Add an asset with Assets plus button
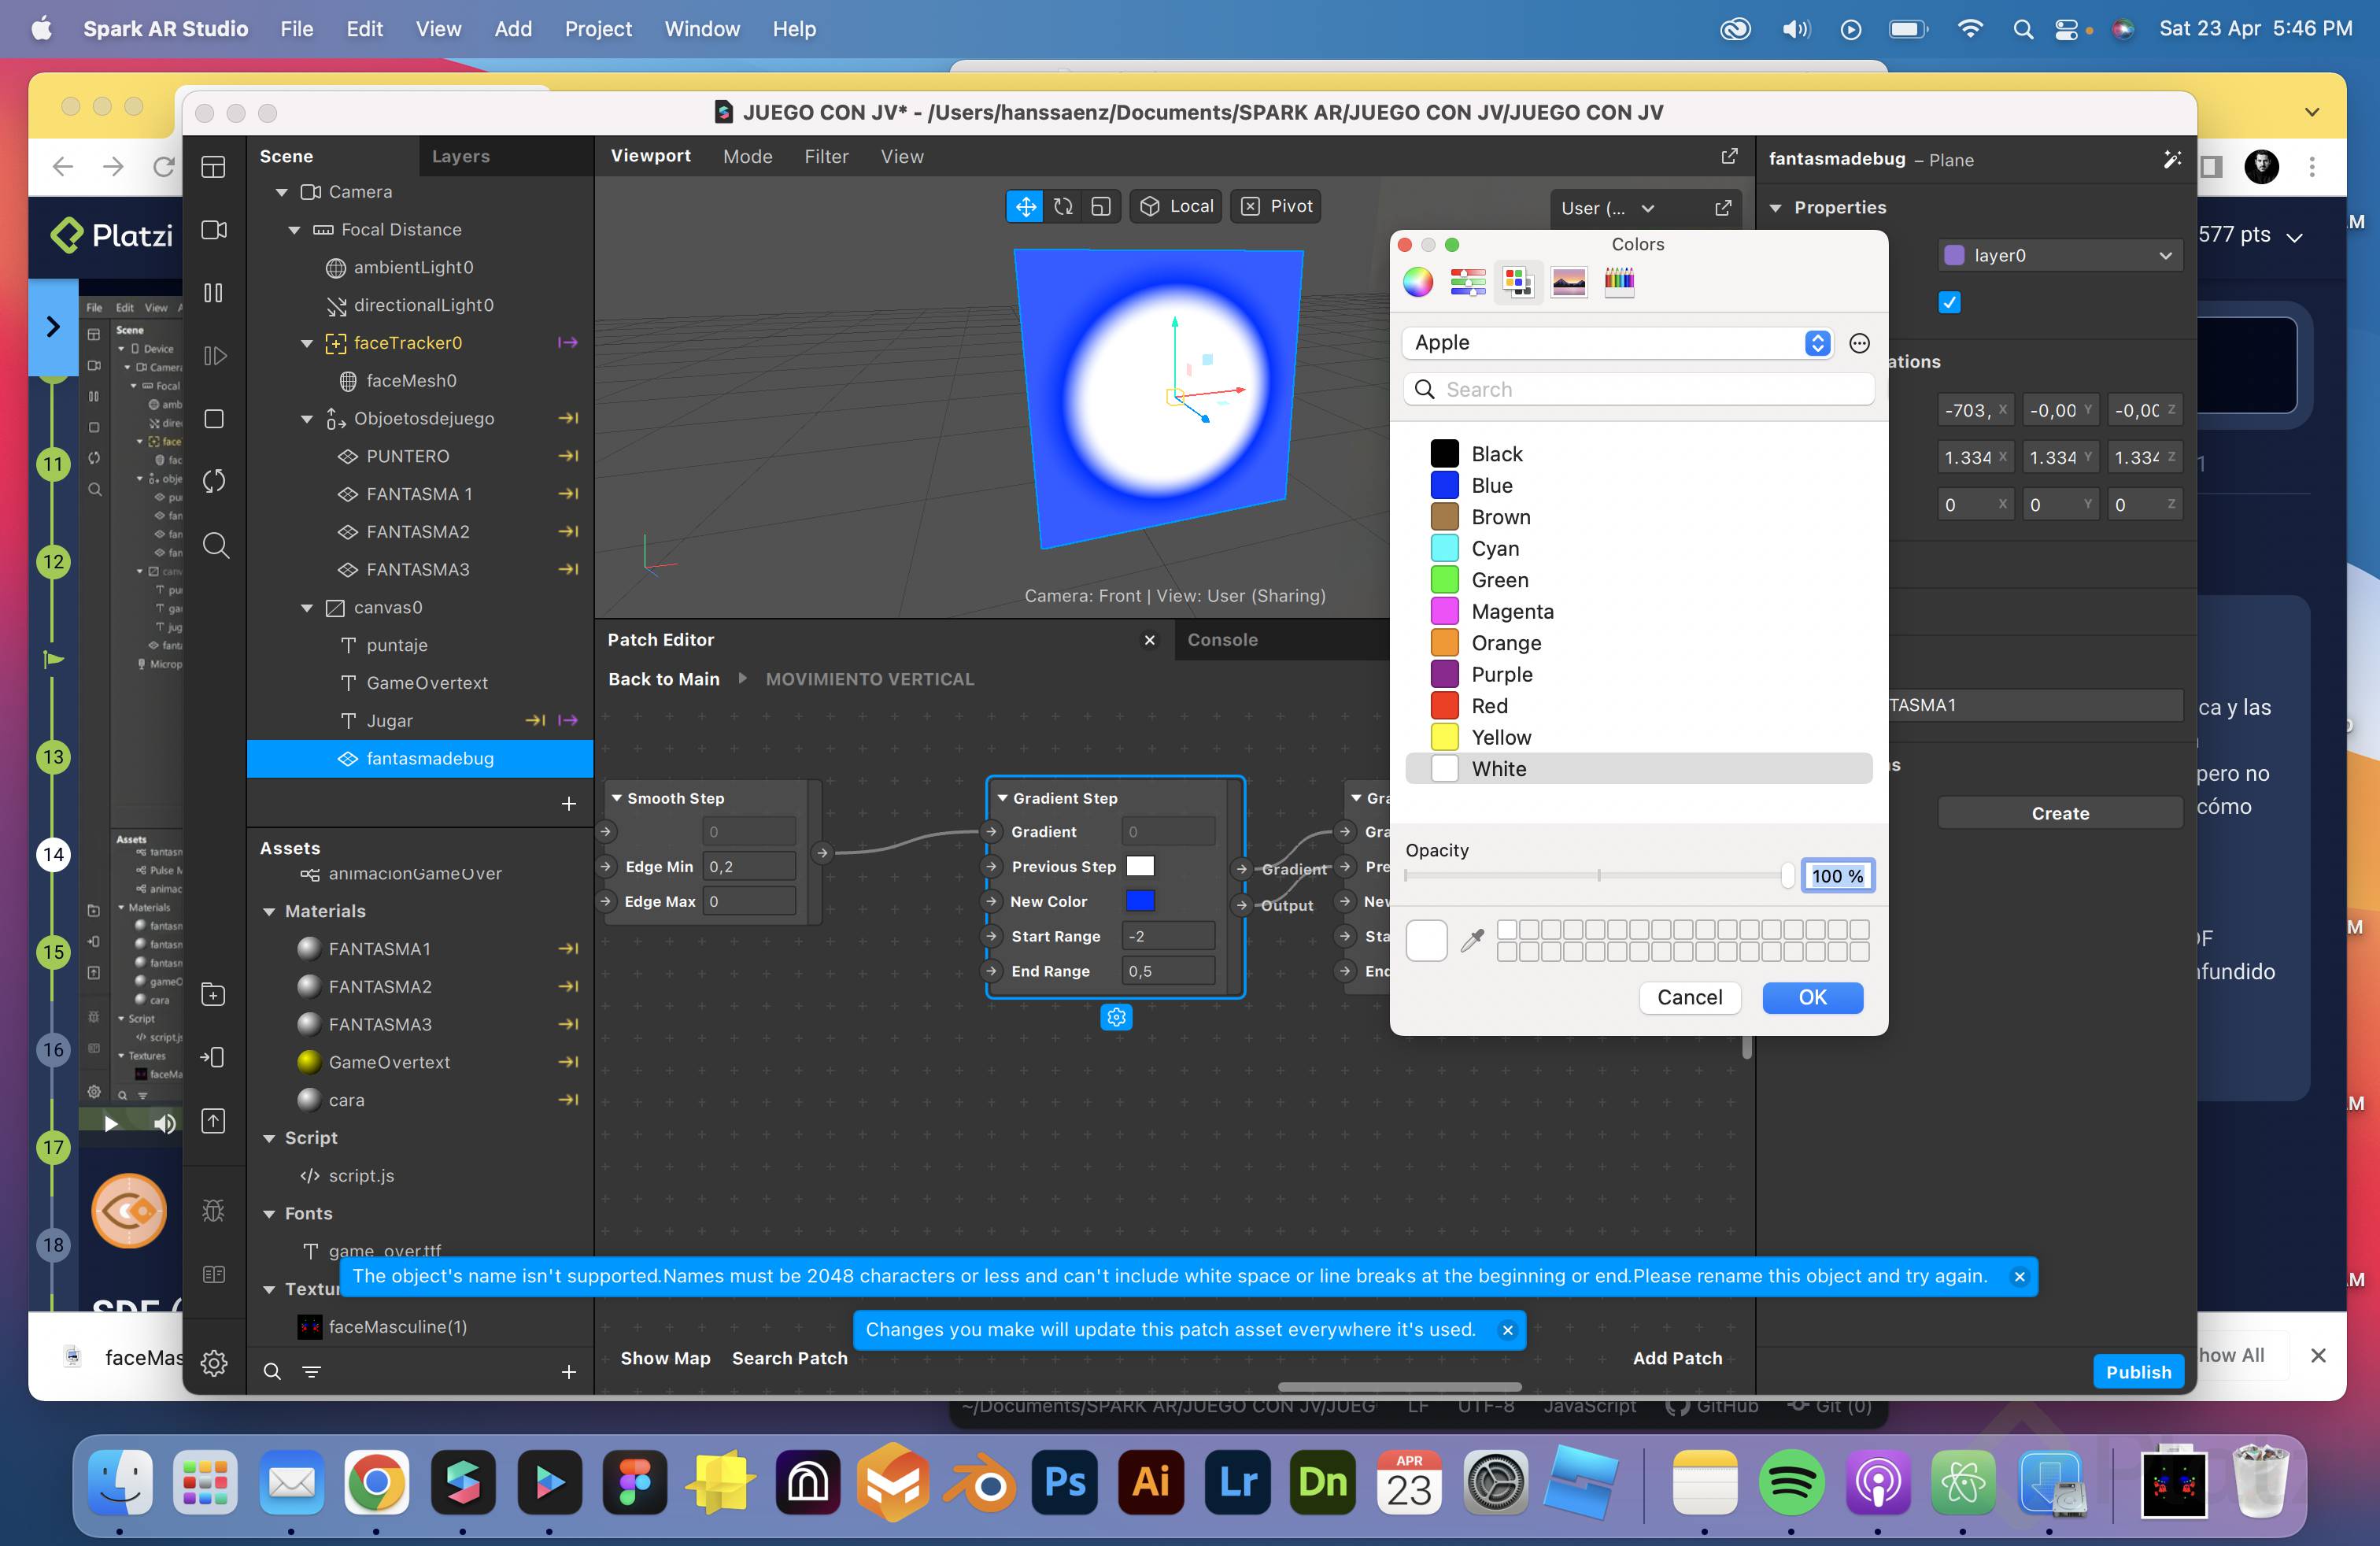Viewport: 2380px width, 1546px height. (568, 1371)
